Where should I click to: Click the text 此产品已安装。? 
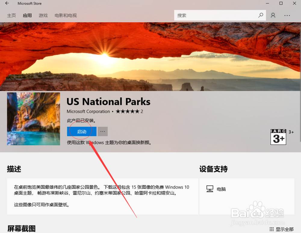[x=81, y=121]
